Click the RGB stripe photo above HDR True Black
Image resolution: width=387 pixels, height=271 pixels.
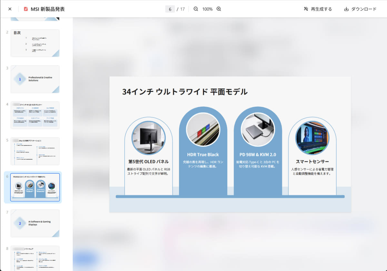click(x=203, y=129)
